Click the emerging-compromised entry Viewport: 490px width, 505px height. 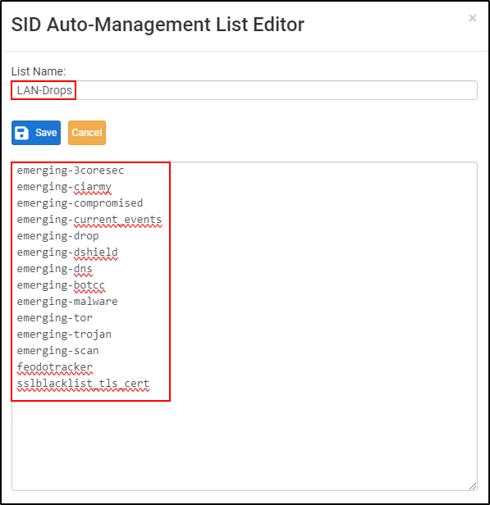click(80, 203)
